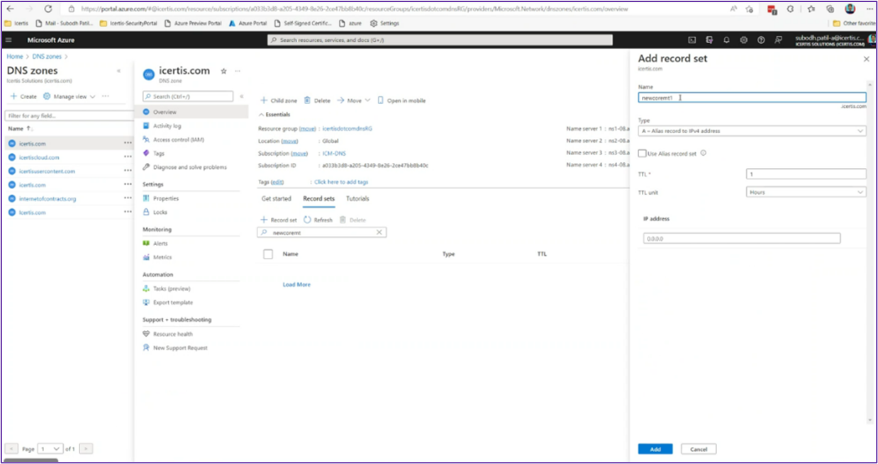Close the Add record set panel
Viewport: 878px width, 464px height.
coord(866,60)
